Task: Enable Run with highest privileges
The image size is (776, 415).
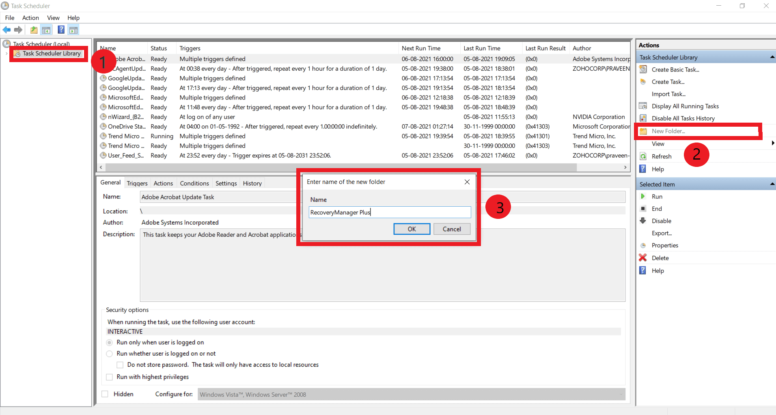Action: pos(109,377)
